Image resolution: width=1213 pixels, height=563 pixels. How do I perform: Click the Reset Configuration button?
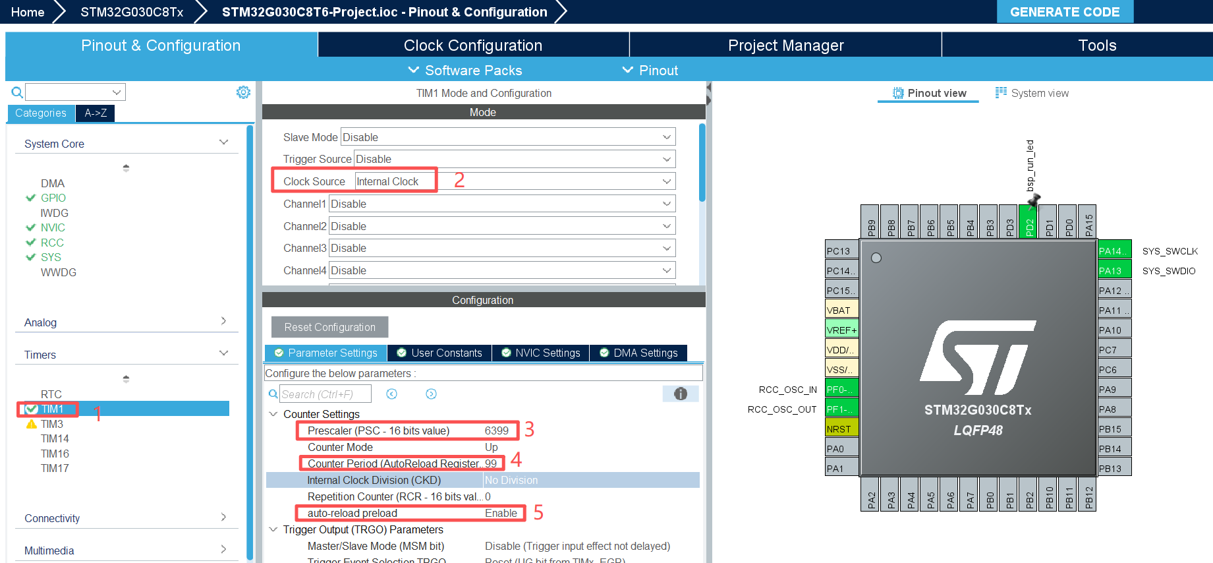329,327
